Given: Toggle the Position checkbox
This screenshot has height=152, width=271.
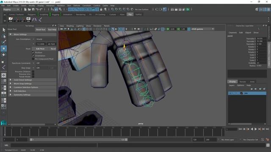Looking at the screenshot, I should pyautogui.click(x=33, y=52).
